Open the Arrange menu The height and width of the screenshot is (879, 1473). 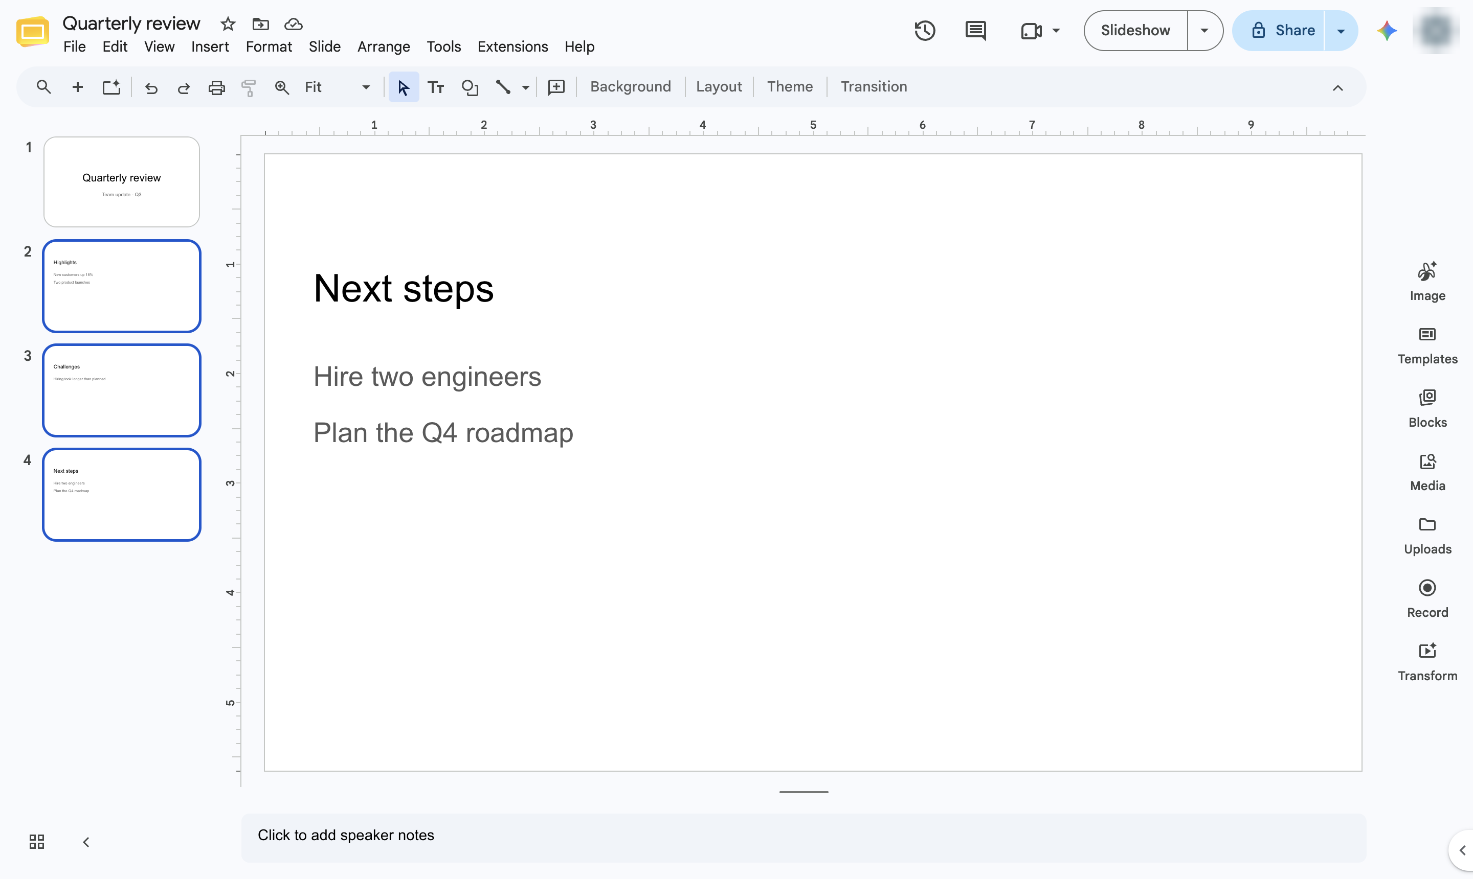coord(384,47)
